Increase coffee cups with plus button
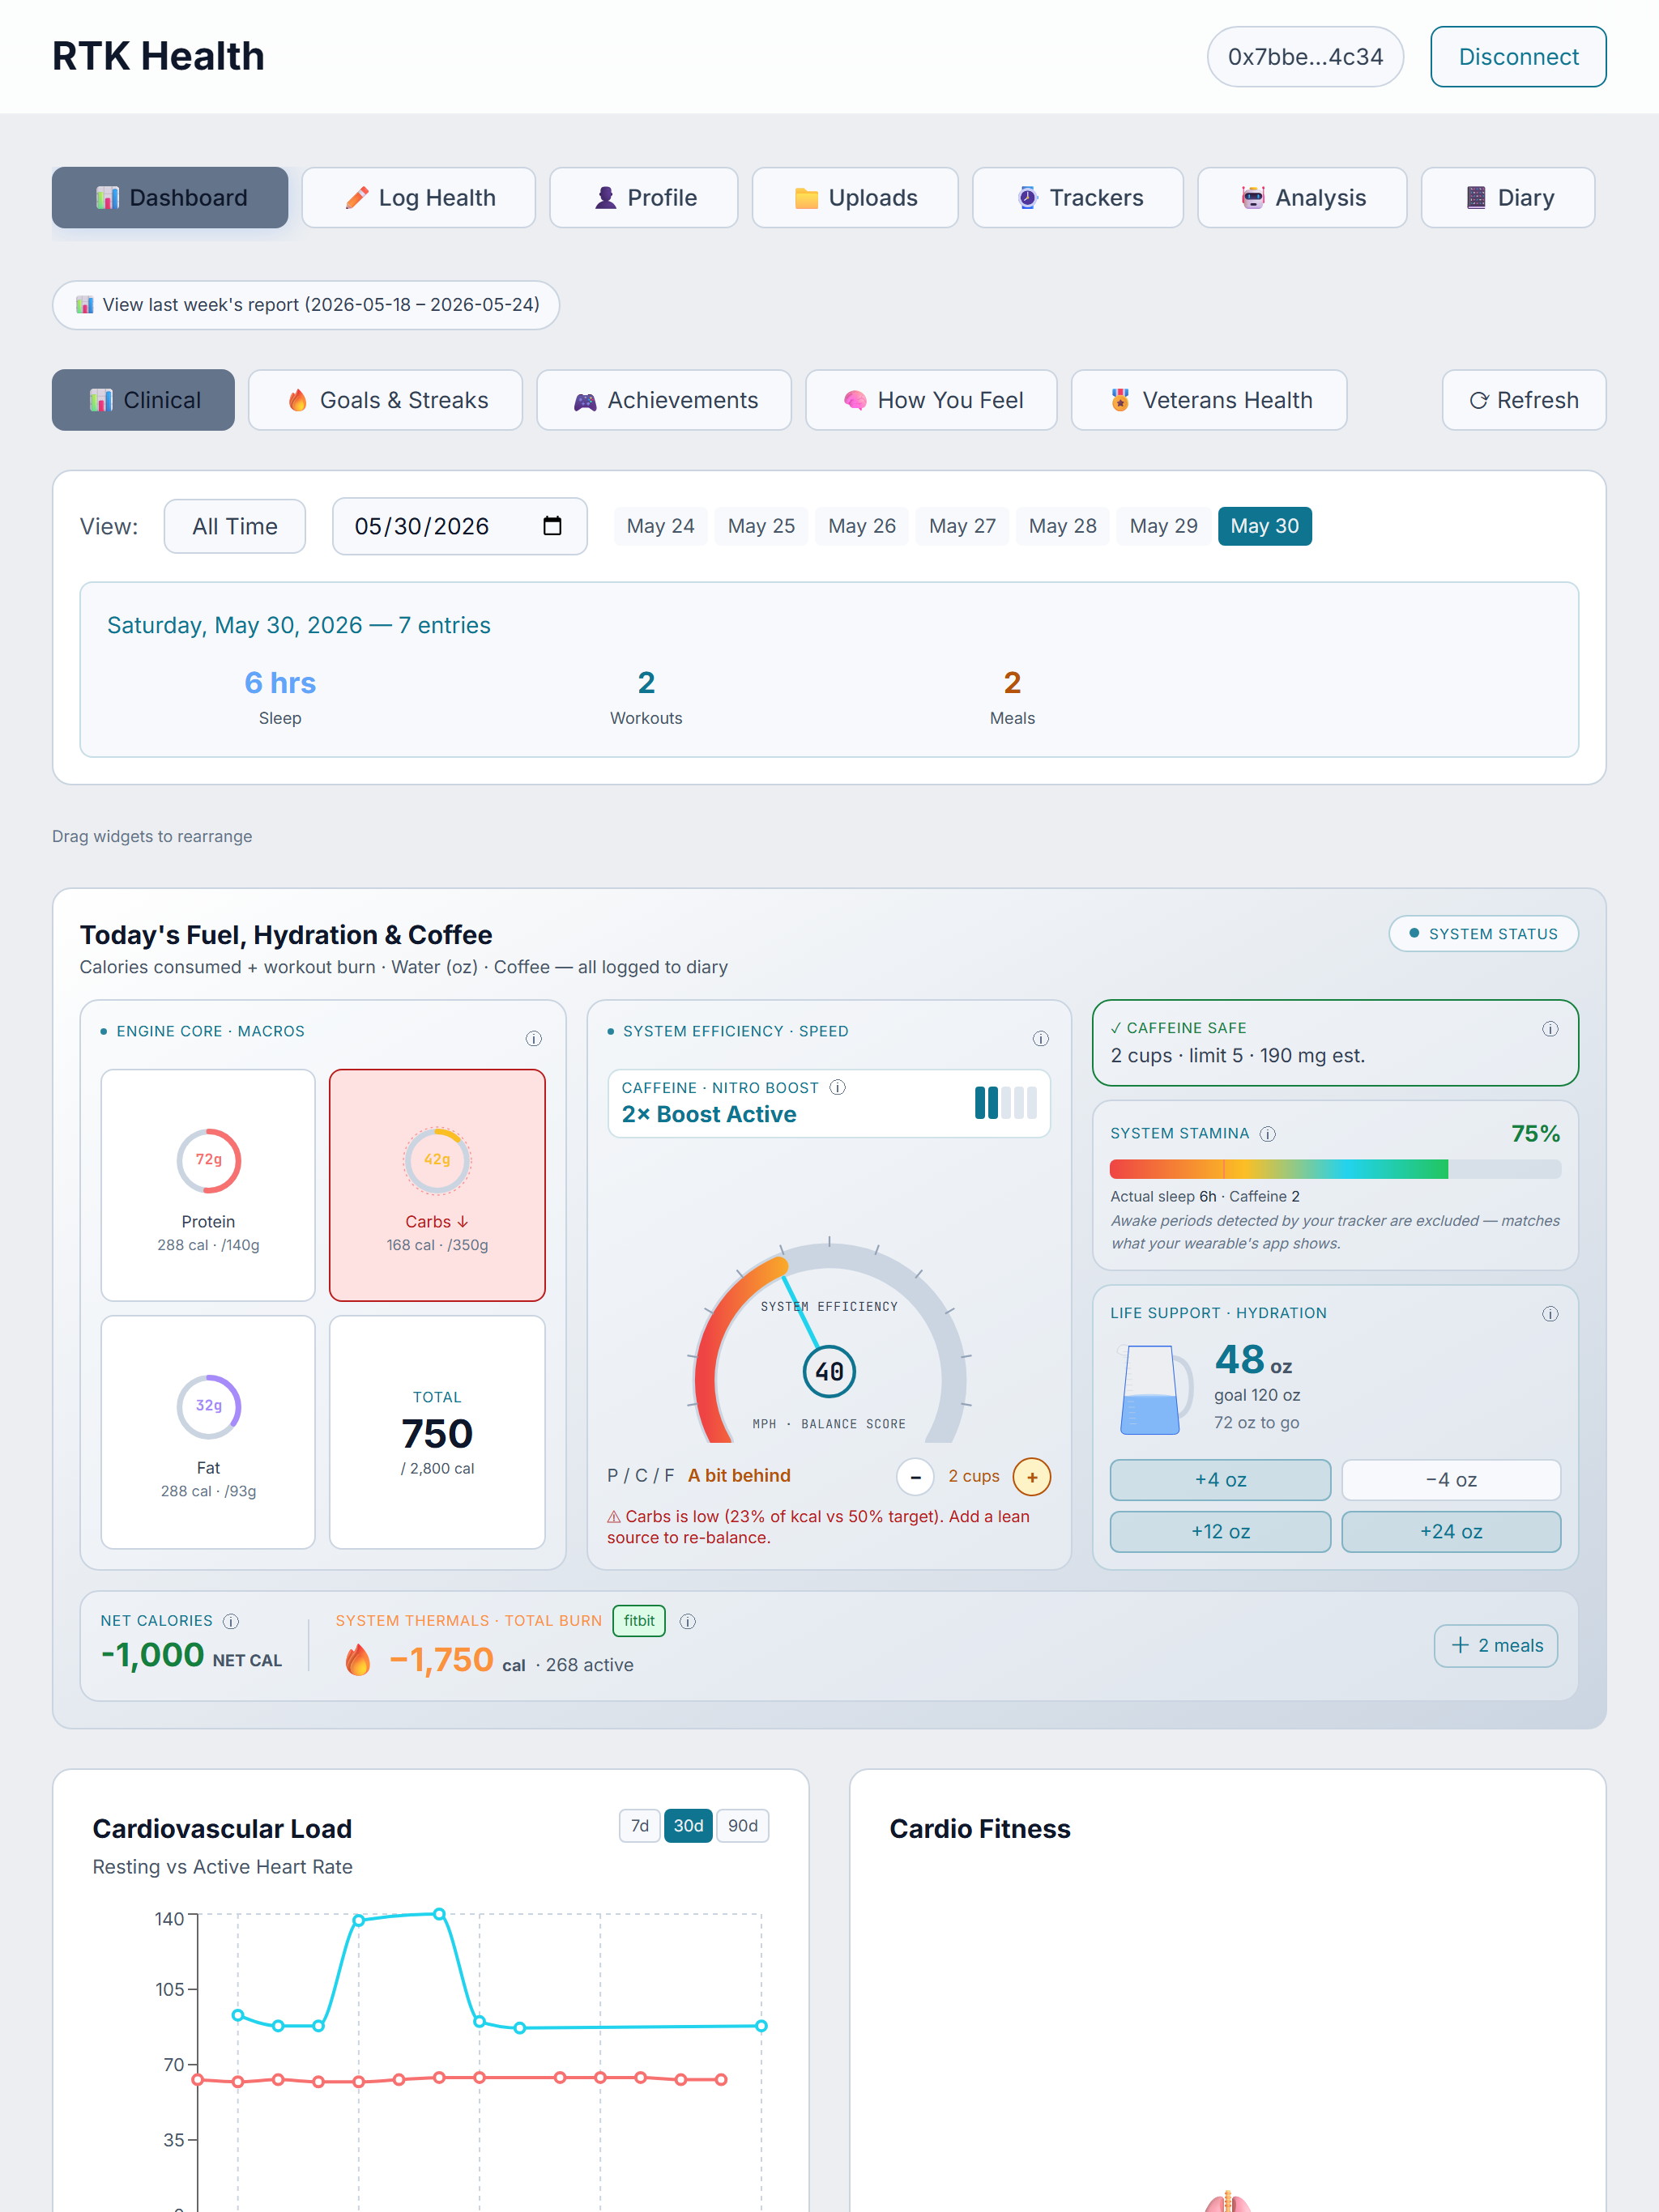This screenshot has height=2212, width=1659. click(1032, 1476)
